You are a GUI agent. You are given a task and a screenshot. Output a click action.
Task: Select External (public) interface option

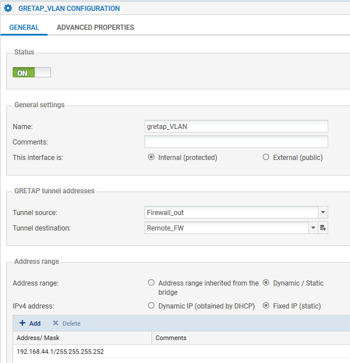[266, 158]
